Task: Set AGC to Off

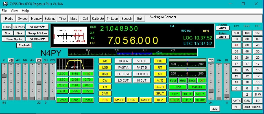Action: [x=202, y=80]
